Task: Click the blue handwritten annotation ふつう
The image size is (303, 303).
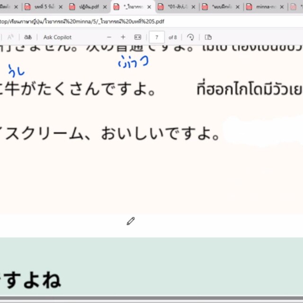Action: [x=133, y=61]
